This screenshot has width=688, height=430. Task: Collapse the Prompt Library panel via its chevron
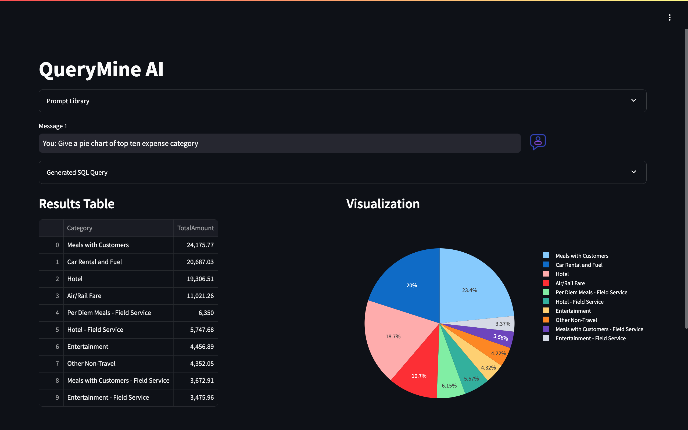[x=634, y=101]
